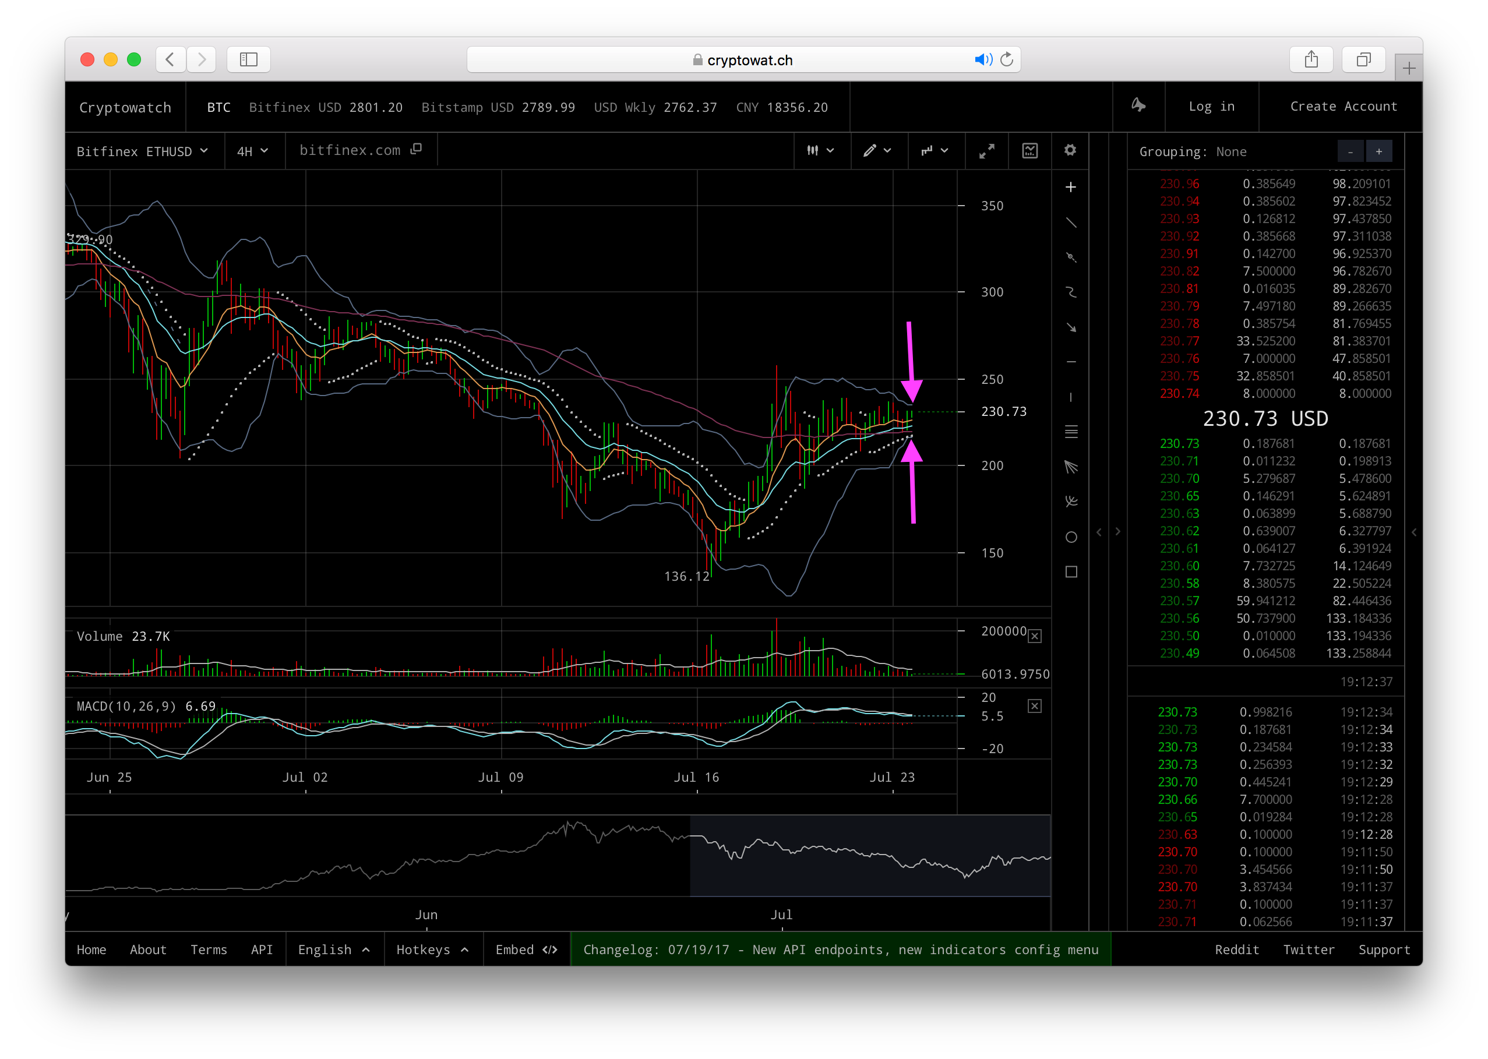1488x1059 pixels.
Task: Toggle the Safari sidebar
Action: pos(248,60)
